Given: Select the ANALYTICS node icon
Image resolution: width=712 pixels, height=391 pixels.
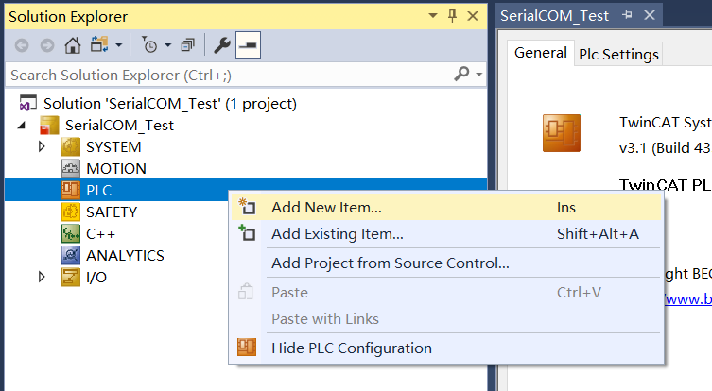Looking at the screenshot, I should coord(71,255).
